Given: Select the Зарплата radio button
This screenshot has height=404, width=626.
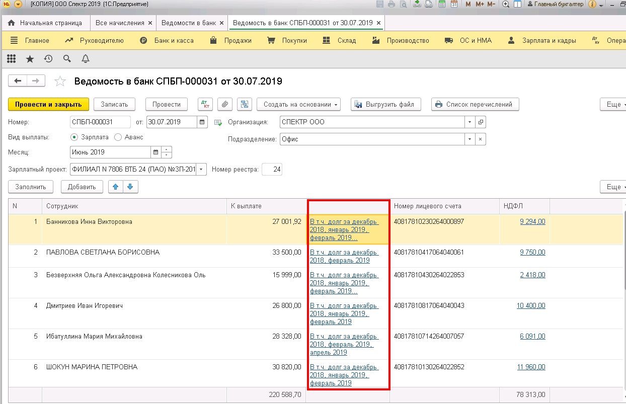Looking at the screenshot, I should 74,137.
